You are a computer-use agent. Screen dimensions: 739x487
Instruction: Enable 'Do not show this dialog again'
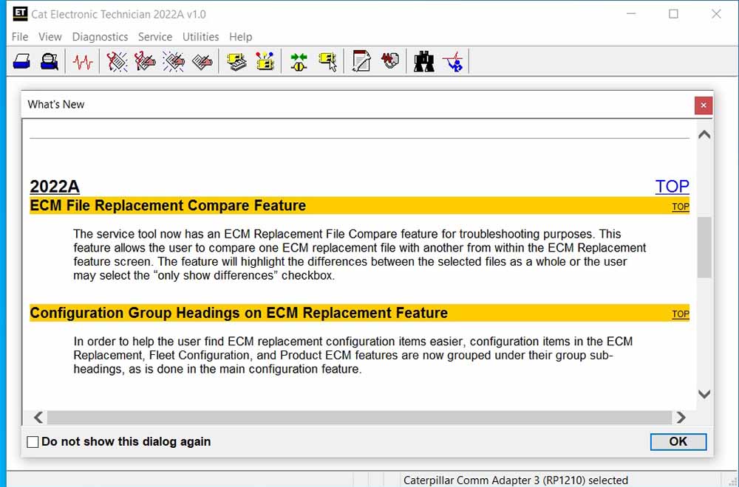pos(33,442)
